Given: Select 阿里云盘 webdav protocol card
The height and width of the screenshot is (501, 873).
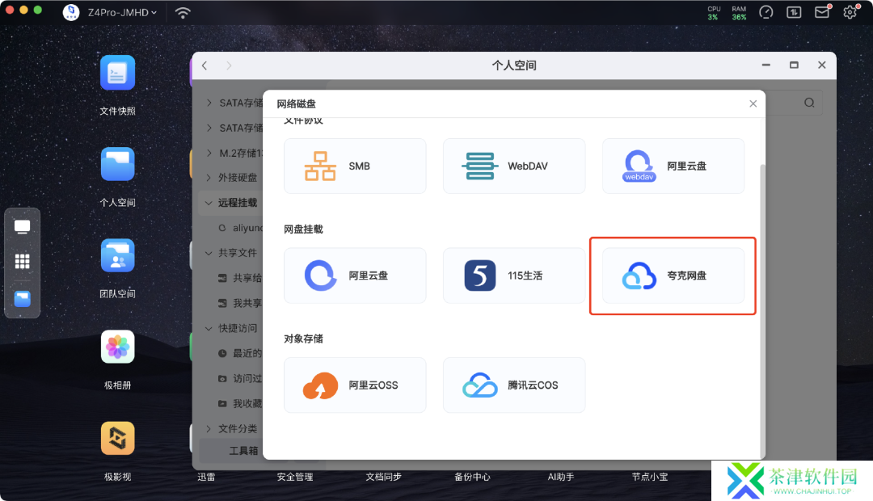Looking at the screenshot, I should (673, 166).
